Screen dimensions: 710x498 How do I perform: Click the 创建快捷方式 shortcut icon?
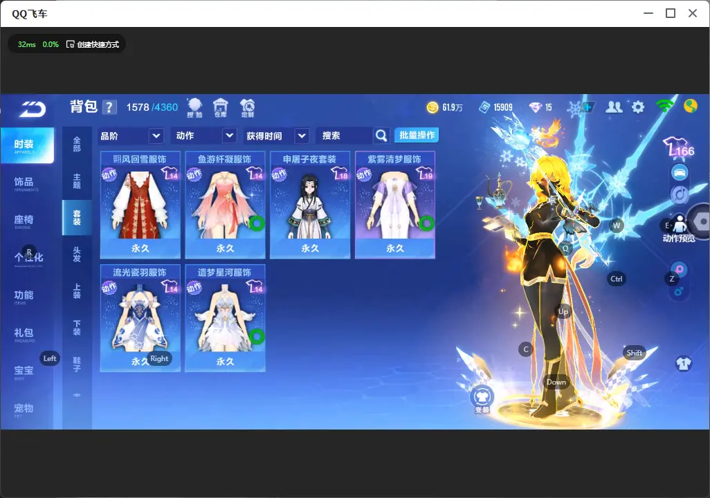click(x=70, y=44)
